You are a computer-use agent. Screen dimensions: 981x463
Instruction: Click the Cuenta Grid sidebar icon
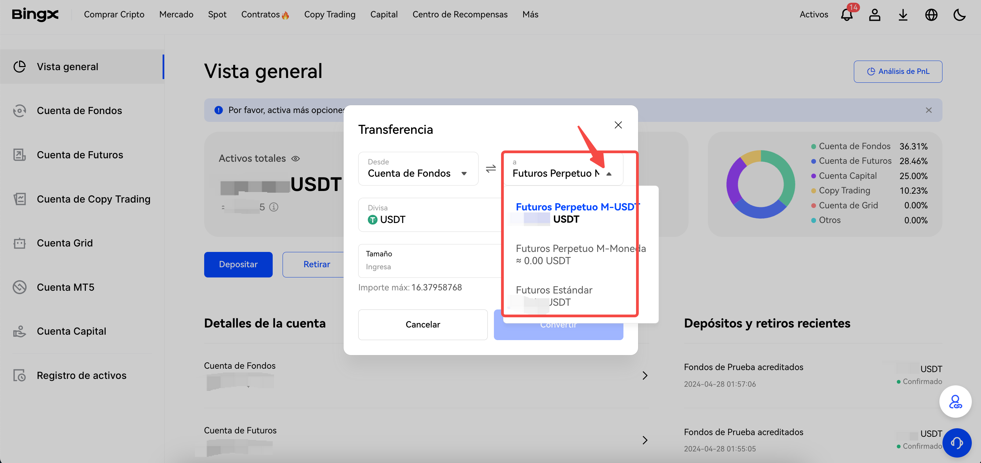pyautogui.click(x=19, y=243)
